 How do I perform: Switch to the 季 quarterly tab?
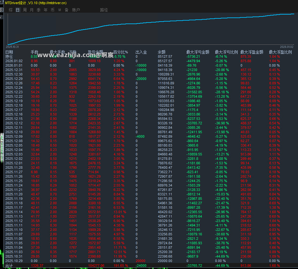pyautogui.click(x=38, y=10)
